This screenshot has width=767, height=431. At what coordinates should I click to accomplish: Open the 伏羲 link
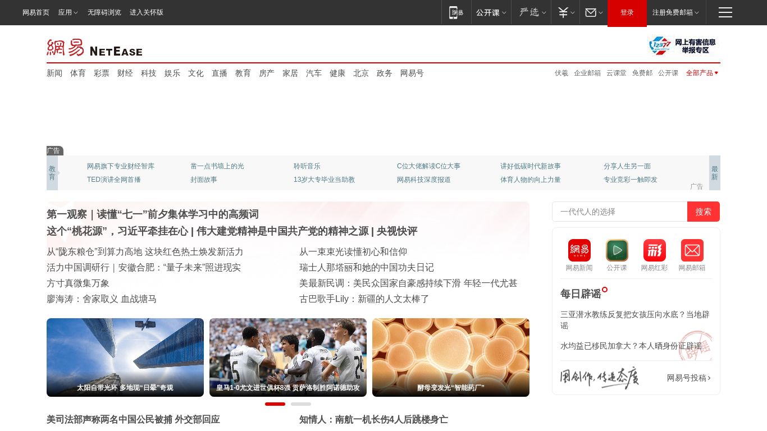tap(561, 73)
